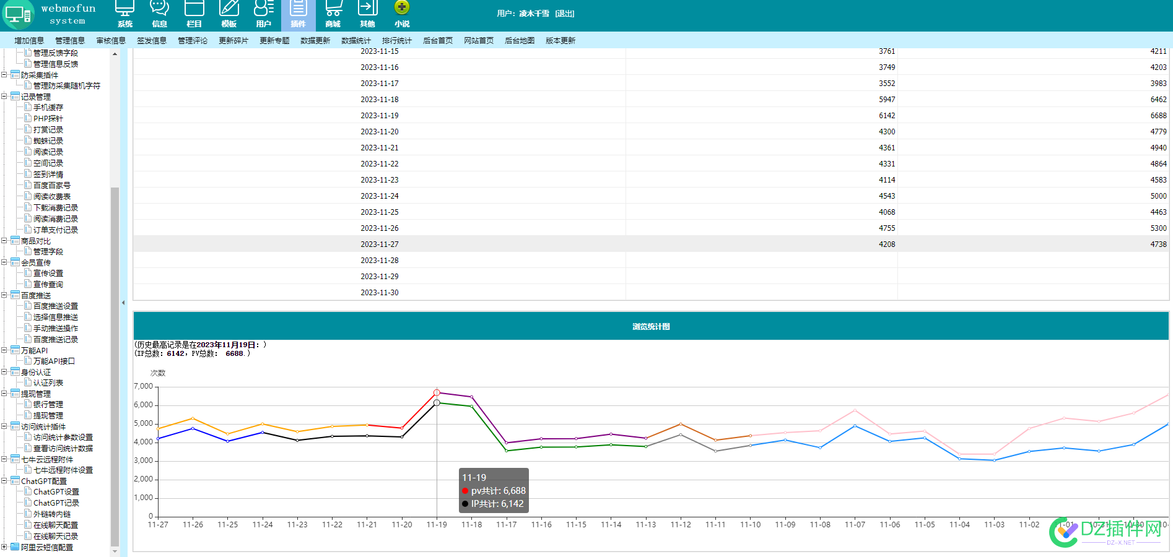Open 更新碎片 link
Screen dimensions: 1173x557
233,40
